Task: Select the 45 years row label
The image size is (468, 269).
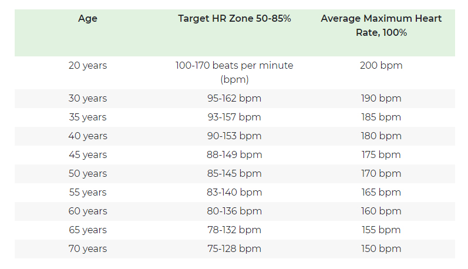Action: point(87,155)
